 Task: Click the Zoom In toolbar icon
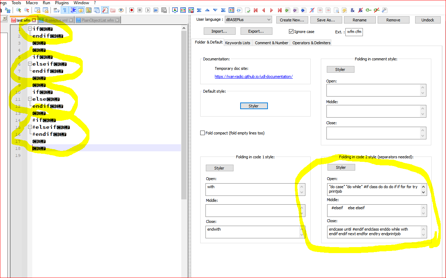click(x=19, y=10)
